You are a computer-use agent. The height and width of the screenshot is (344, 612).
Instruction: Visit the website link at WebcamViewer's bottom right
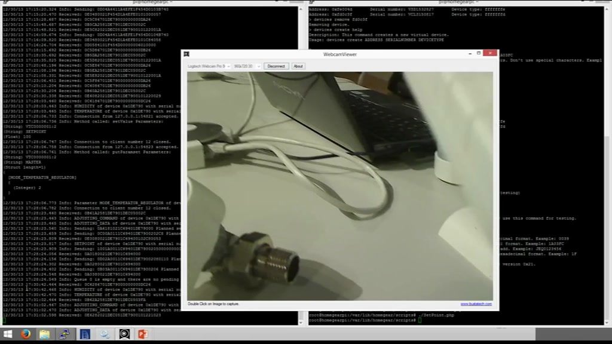476,304
